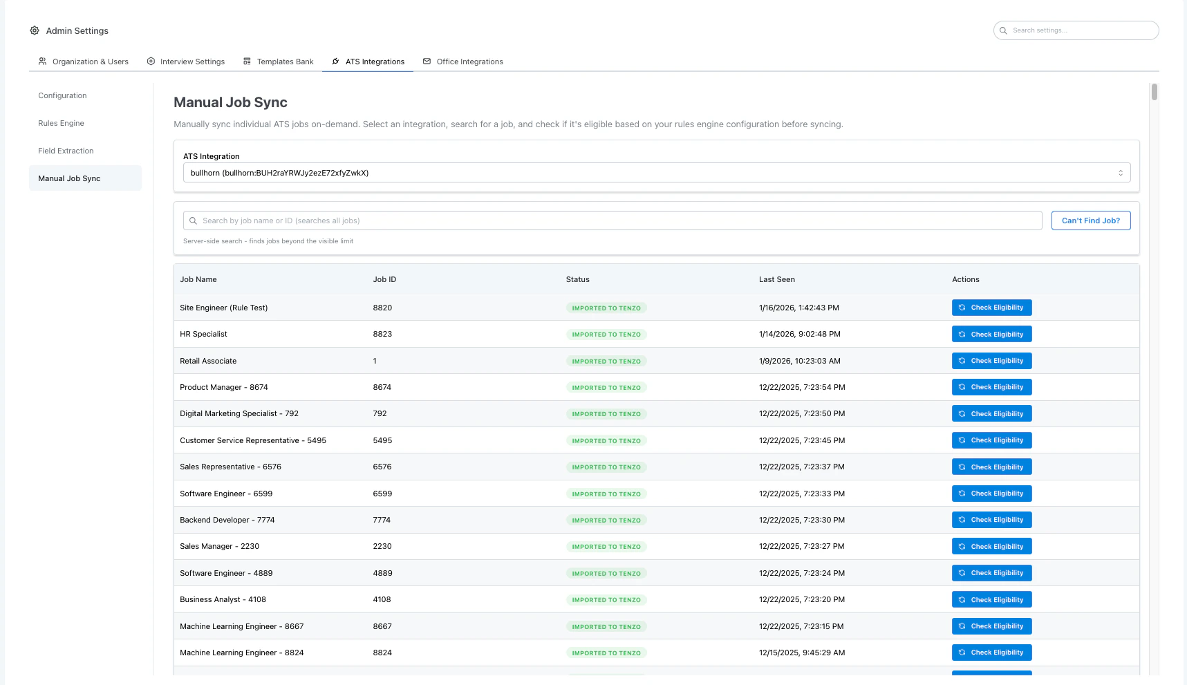Check Eligibility for HR Specialist
This screenshot has height=685, width=1187.
991,334
